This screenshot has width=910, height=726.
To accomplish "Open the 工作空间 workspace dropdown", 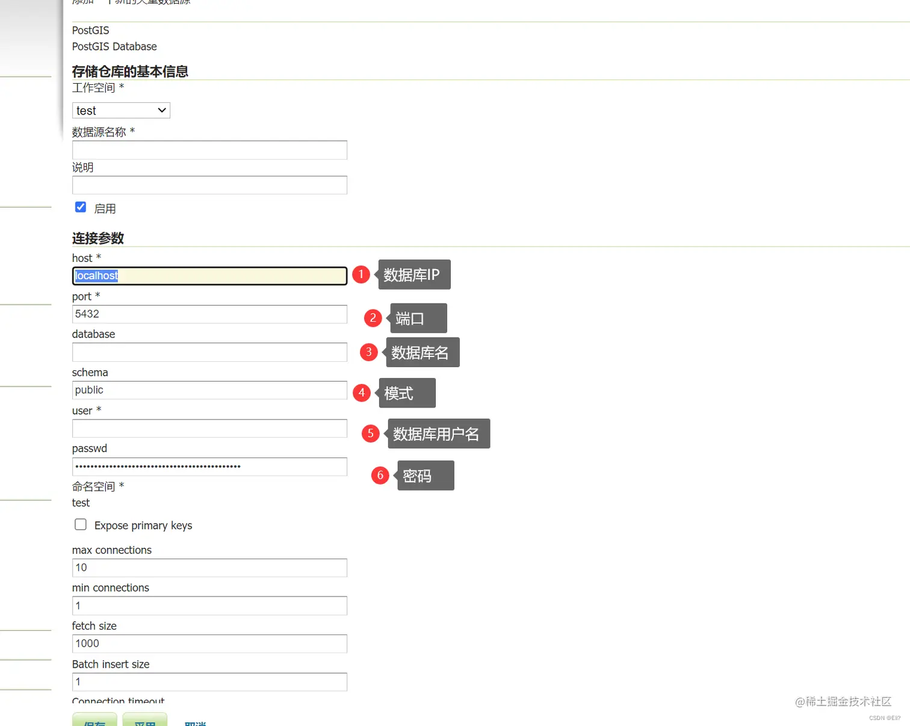I will (x=120, y=110).
